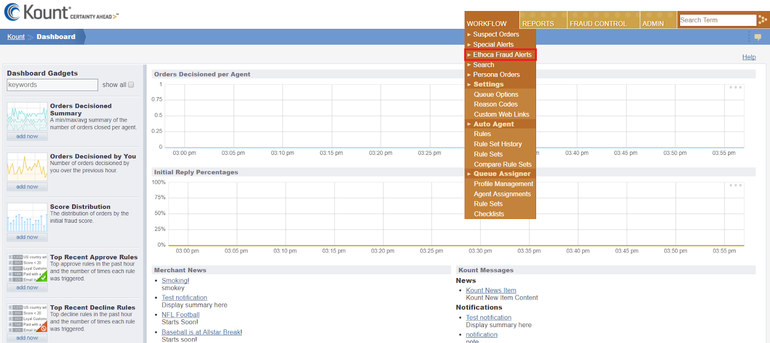Click the Top Recent Approve Rules gadget icon
The height and width of the screenshot is (343, 770).
coord(27,268)
